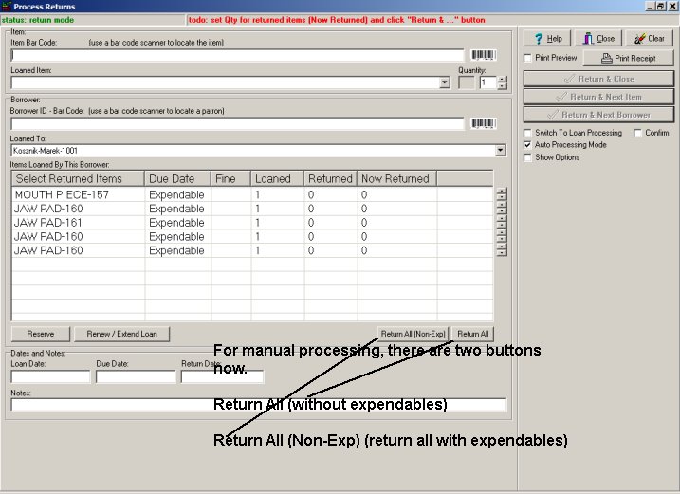680x494 pixels.
Task: Increase the Quantity spinner value
Action: click(x=502, y=79)
